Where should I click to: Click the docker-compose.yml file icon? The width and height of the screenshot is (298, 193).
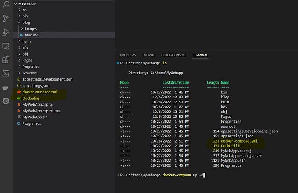point(19,92)
